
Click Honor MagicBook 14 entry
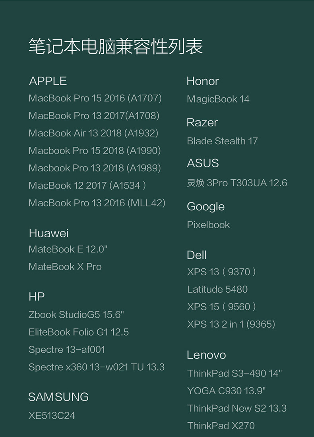click(218, 99)
